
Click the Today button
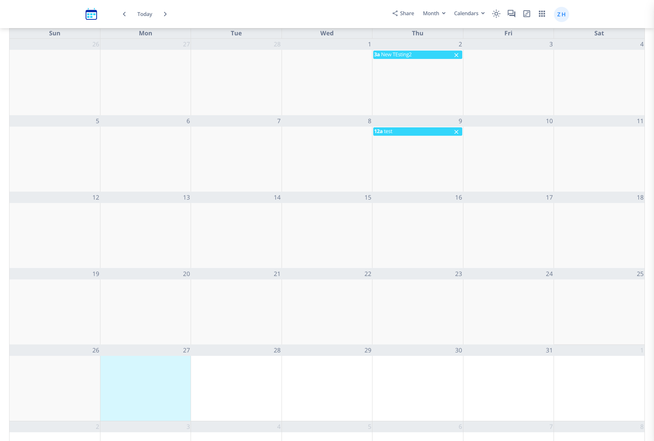point(145,14)
